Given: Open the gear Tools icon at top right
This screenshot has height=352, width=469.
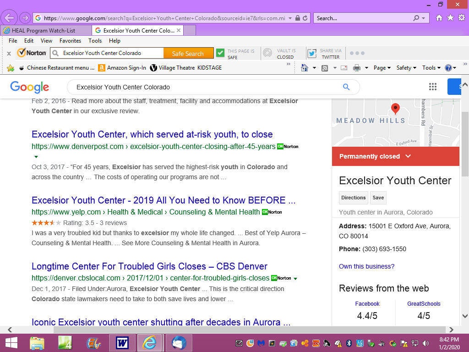Looking at the screenshot, I should 462,18.
